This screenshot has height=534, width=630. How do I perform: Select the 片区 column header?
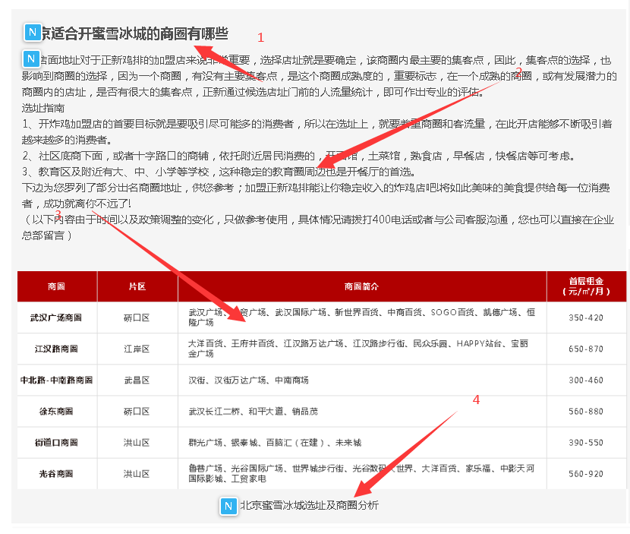click(137, 286)
